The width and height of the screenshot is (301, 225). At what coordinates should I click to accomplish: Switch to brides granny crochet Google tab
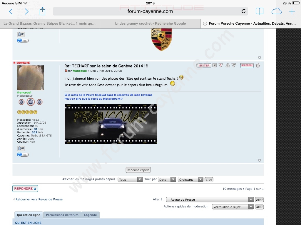coord(150,23)
